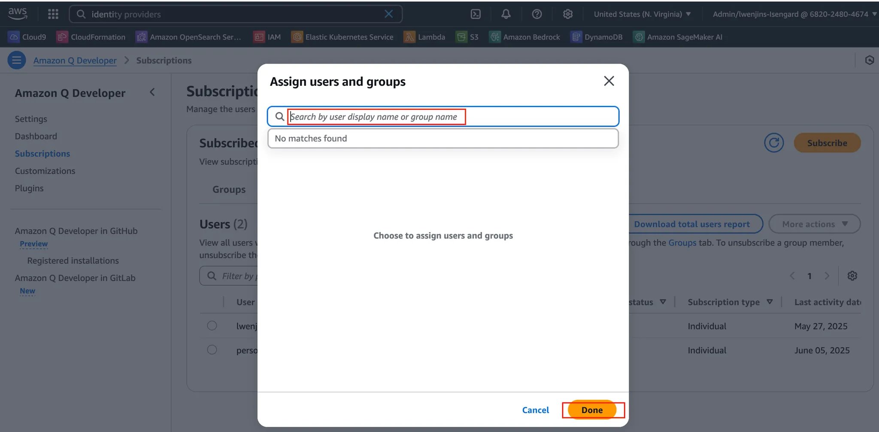Open the CloudShell terminal icon
The width and height of the screenshot is (879, 432).
476,14
